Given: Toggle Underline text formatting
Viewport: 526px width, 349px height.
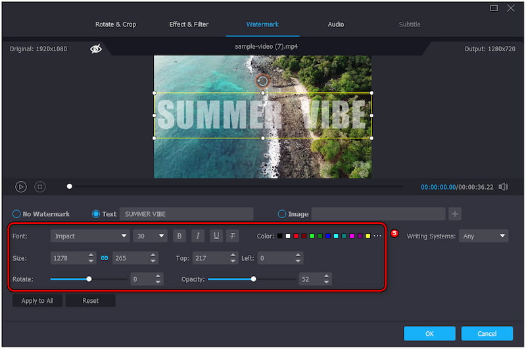Looking at the screenshot, I should 215,236.
